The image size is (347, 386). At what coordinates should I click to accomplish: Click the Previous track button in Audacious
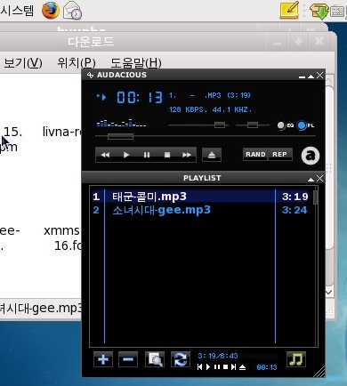pyautogui.click(x=105, y=155)
